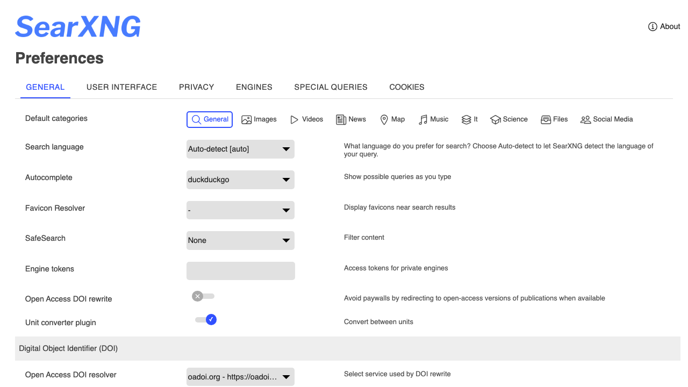The width and height of the screenshot is (688, 387).
Task: Select the Map category pin icon
Action: 384,119
